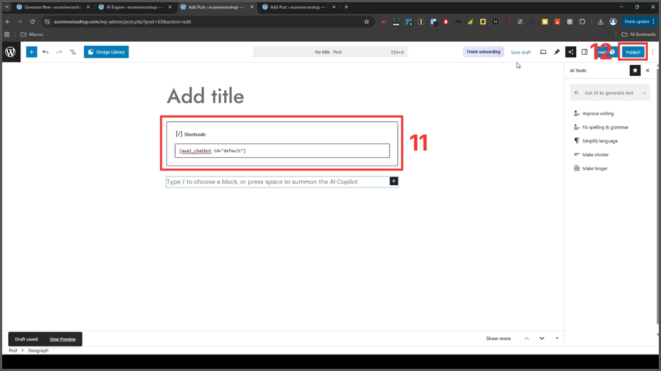Close the AI Engine browser tab
Image resolution: width=661 pixels, height=371 pixels.
point(170,7)
